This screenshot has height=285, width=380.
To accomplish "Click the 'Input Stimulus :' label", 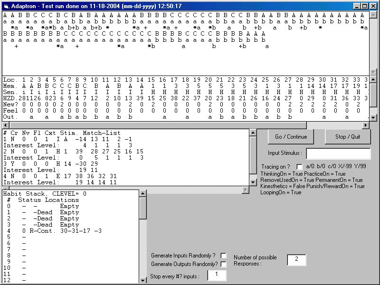I will click(x=285, y=153).
